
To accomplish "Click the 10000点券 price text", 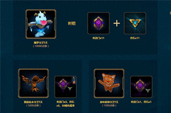I will pos(41,46).
